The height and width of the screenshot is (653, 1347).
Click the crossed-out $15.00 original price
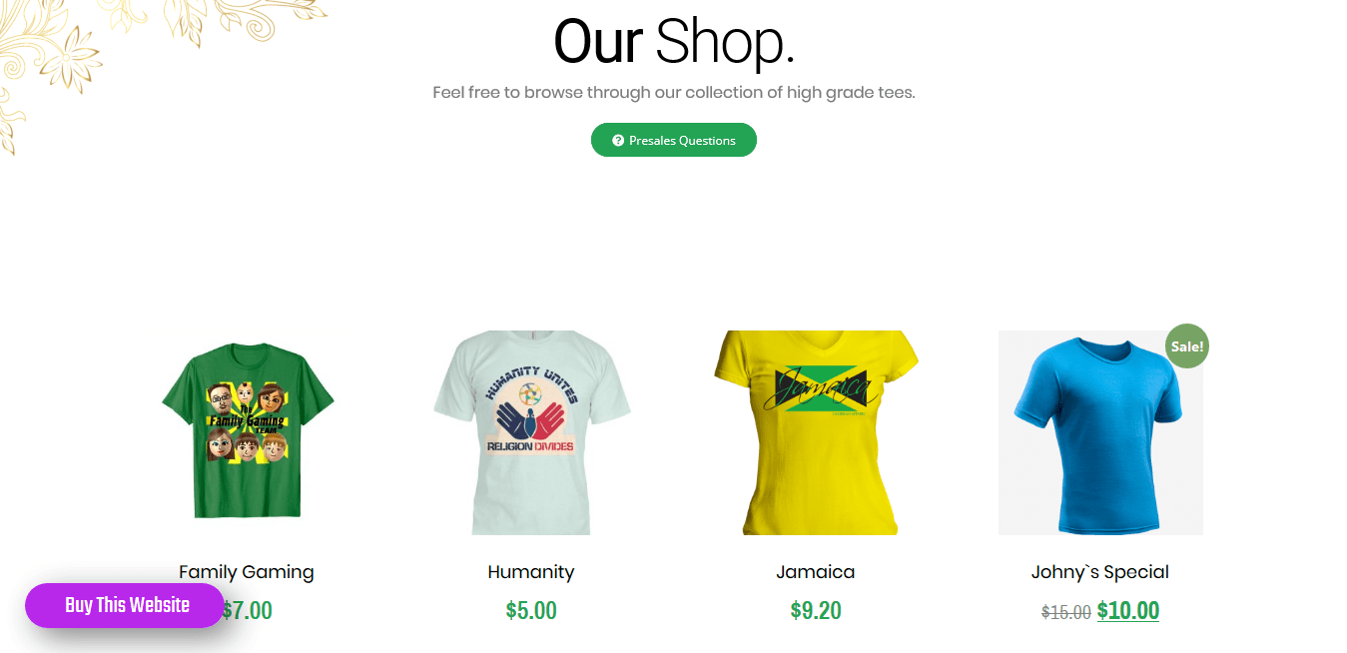1066,612
